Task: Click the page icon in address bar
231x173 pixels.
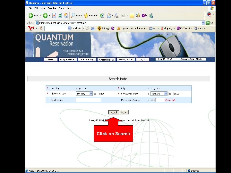Action: [38, 23]
